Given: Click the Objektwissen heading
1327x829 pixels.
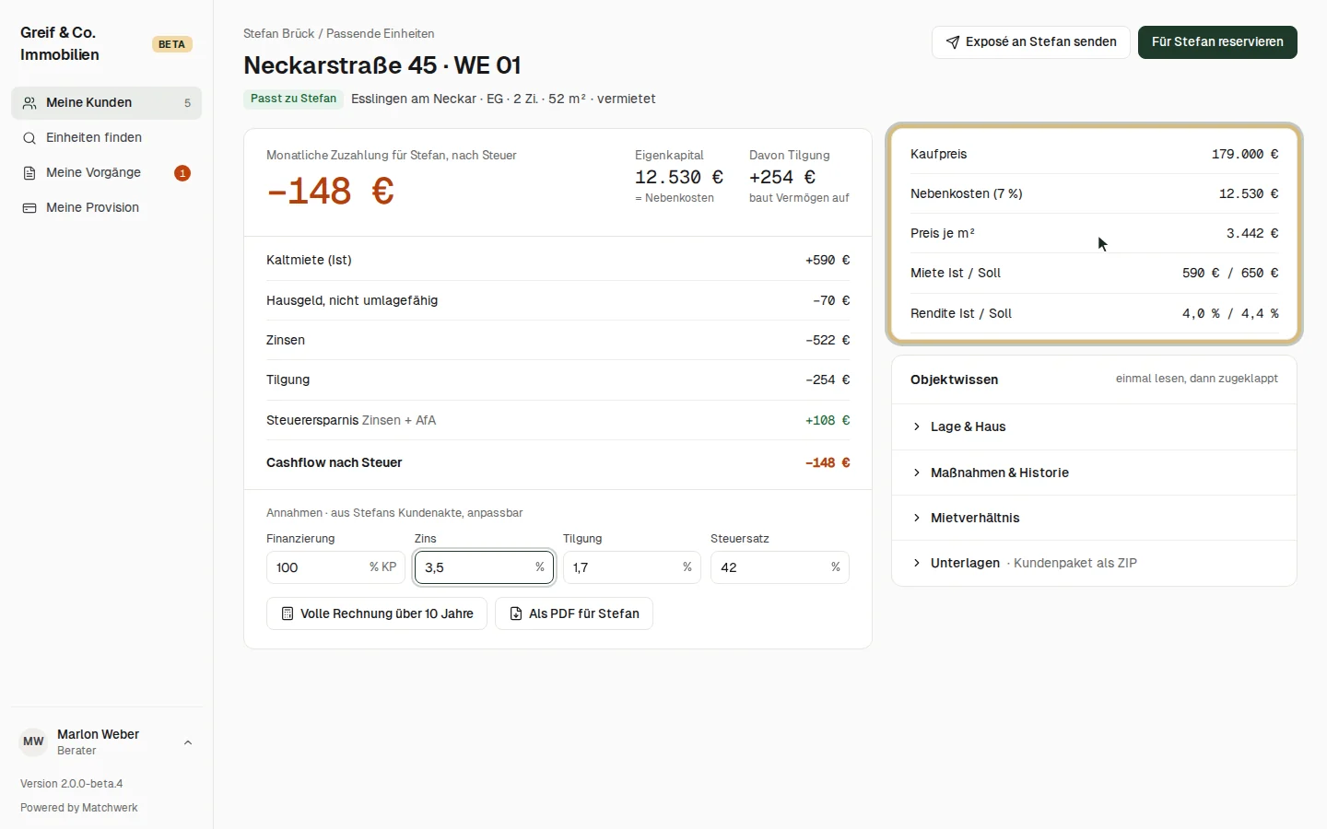Looking at the screenshot, I should pyautogui.click(x=954, y=379).
